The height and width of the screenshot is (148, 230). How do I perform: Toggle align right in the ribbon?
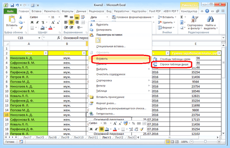(x=77, y=22)
